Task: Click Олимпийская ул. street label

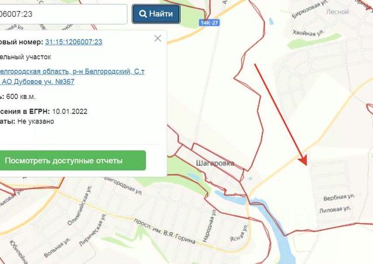Action: pos(80,205)
